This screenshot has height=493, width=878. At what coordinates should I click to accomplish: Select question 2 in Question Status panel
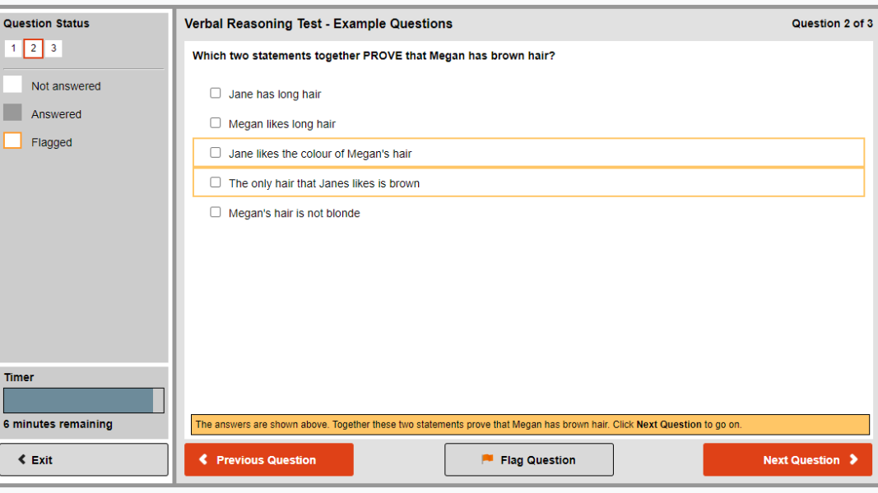click(x=33, y=48)
